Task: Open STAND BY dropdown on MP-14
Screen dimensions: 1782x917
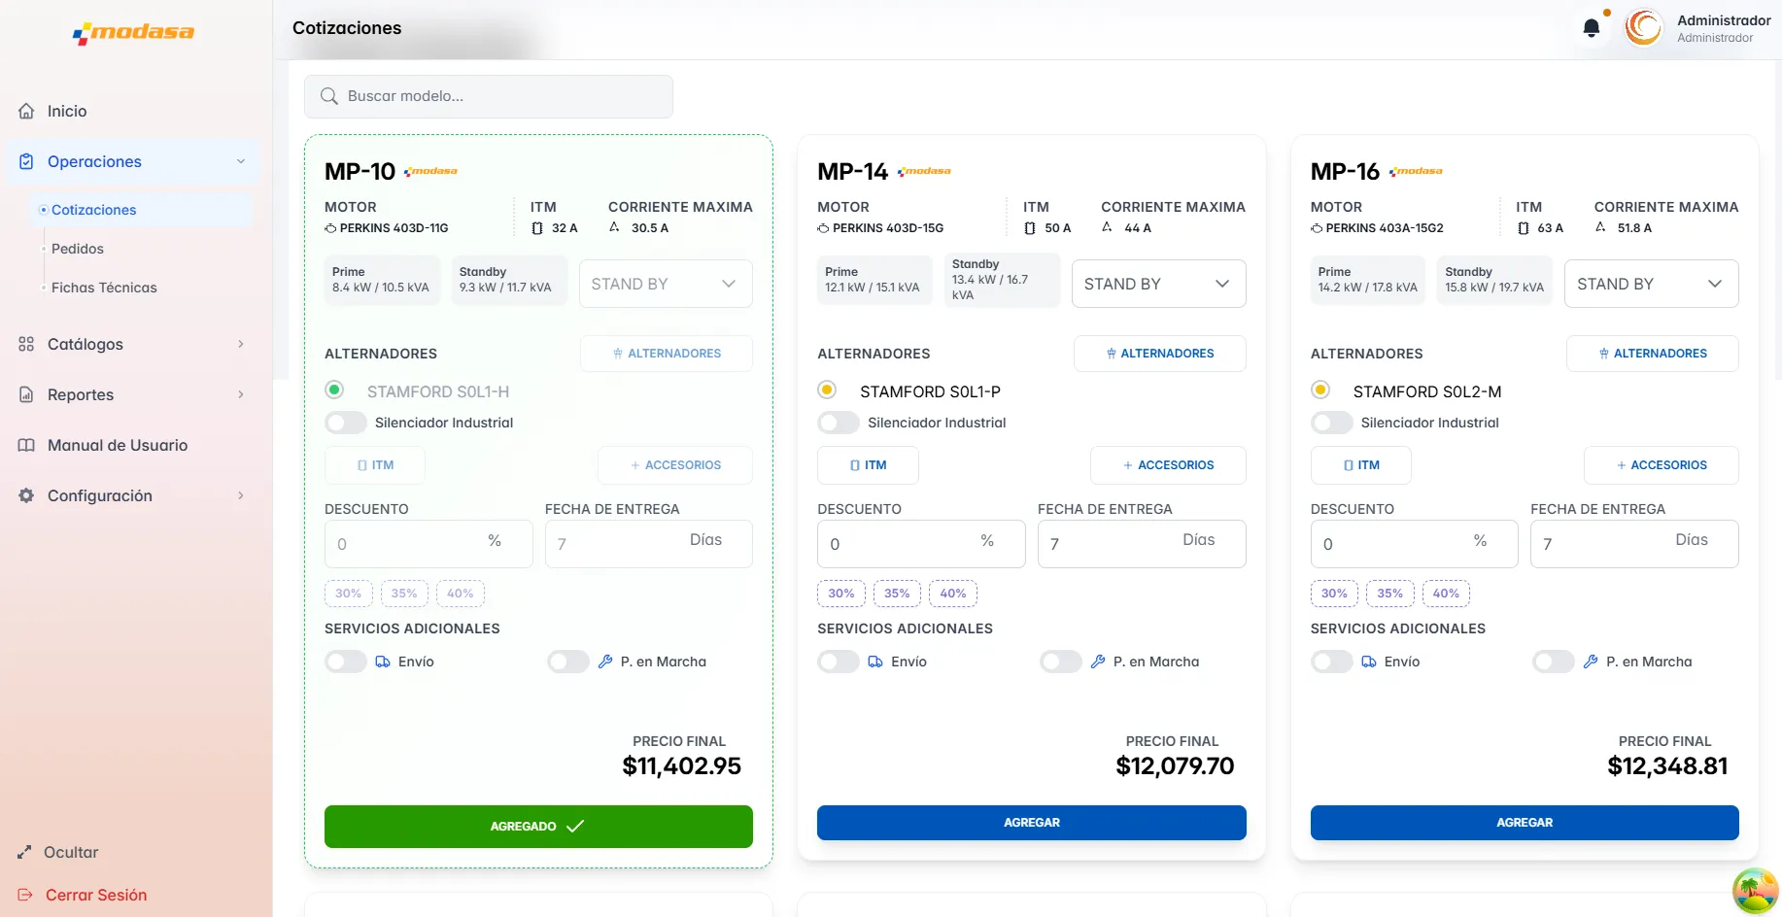Action: (1158, 284)
